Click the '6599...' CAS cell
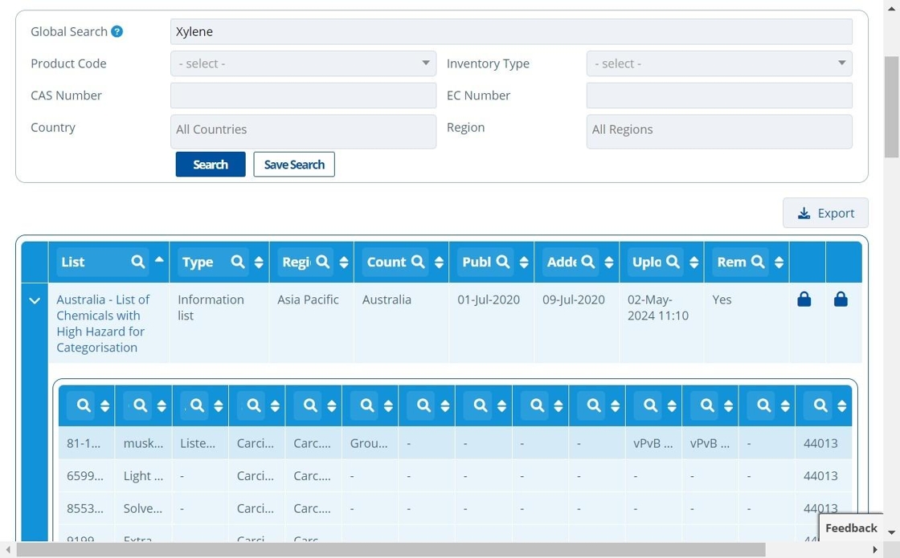Viewport: 900px width, 558px height. (85, 475)
